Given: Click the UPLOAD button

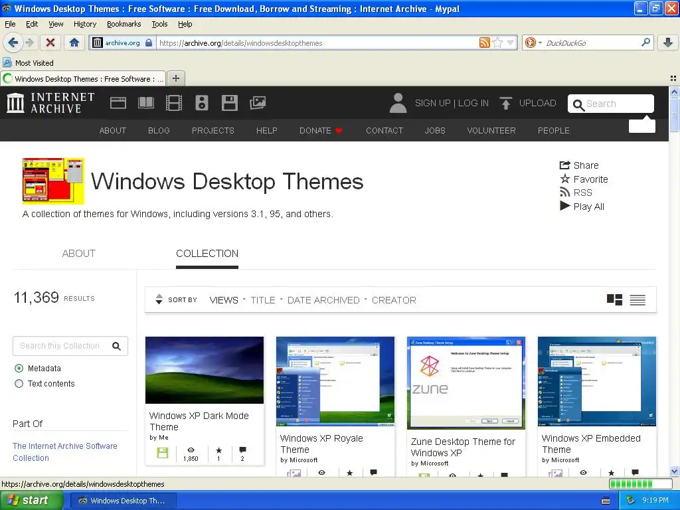Looking at the screenshot, I should (528, 103).
